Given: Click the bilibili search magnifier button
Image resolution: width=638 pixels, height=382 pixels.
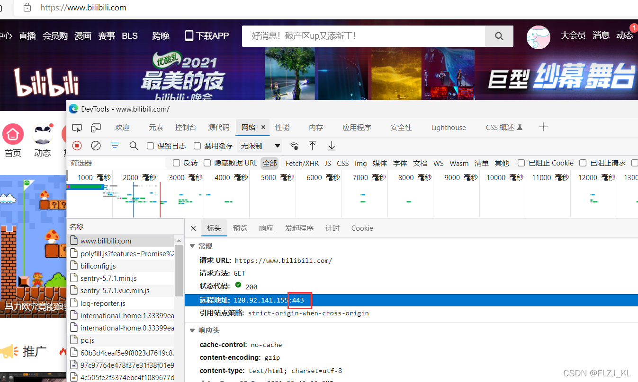Looking at the screenshot, I should coord(499,36).
